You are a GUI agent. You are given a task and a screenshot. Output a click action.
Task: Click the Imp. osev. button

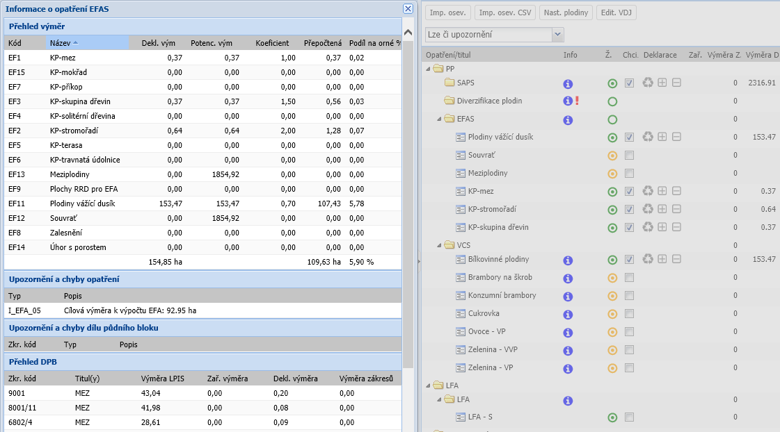(x=447, y=13)
